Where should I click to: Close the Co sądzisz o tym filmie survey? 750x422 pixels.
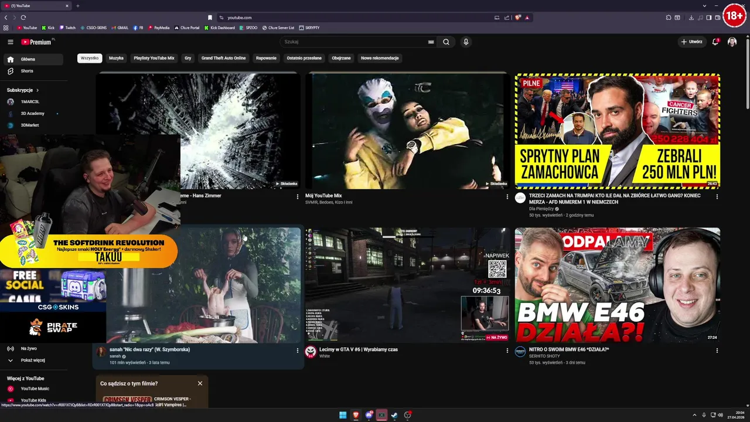click(x=200, y=383)
